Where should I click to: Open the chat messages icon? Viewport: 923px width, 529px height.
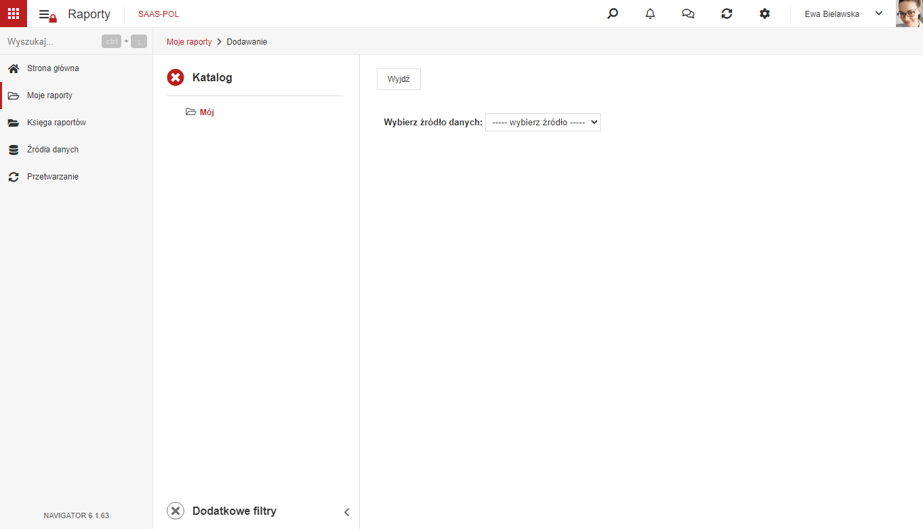(689, 14)
